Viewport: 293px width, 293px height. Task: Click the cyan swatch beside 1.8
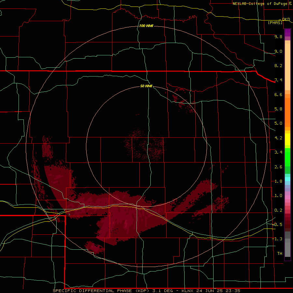point(287,179)
